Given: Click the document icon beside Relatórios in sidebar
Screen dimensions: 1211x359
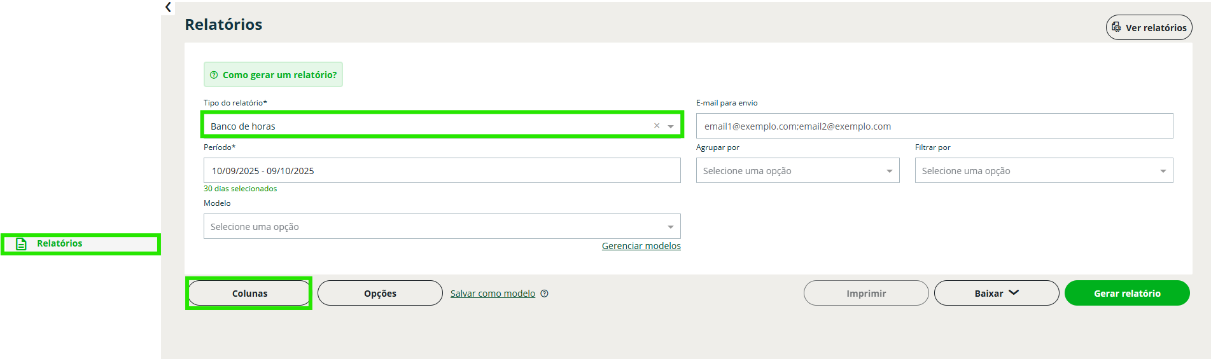Looking at the screenshot, I should pos(21,244).
